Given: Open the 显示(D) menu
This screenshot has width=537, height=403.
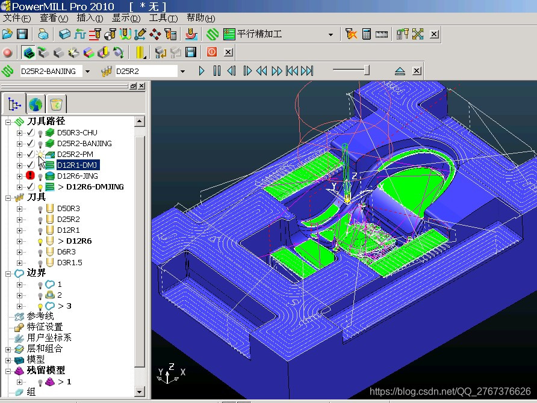Looking at the screenshot, I should [126, 18].
